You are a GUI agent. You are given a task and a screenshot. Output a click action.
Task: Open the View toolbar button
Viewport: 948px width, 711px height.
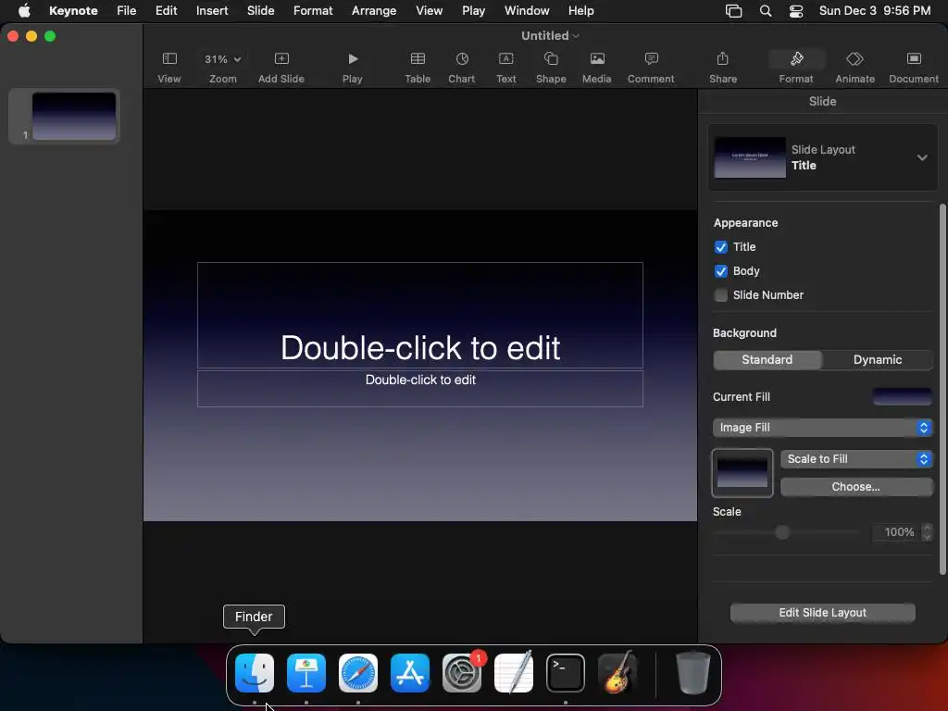pos(169,67)
